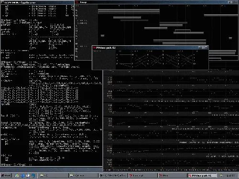
Task: Open the Windows Start menu
Action: [x=6, y=175]
